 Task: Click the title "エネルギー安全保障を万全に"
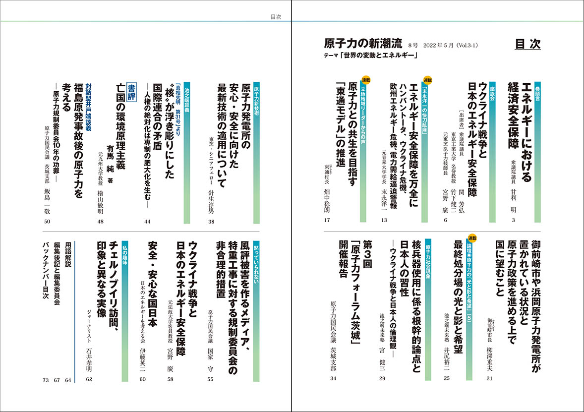(414, 145)
